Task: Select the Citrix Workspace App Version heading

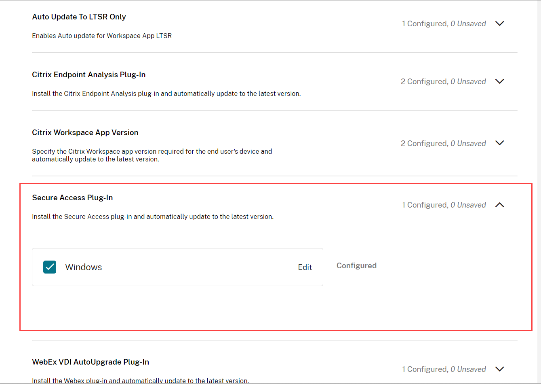Action: [85, 133]
